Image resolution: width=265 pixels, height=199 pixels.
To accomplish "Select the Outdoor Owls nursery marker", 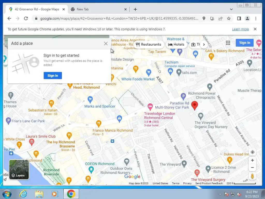I will [127, 162].
